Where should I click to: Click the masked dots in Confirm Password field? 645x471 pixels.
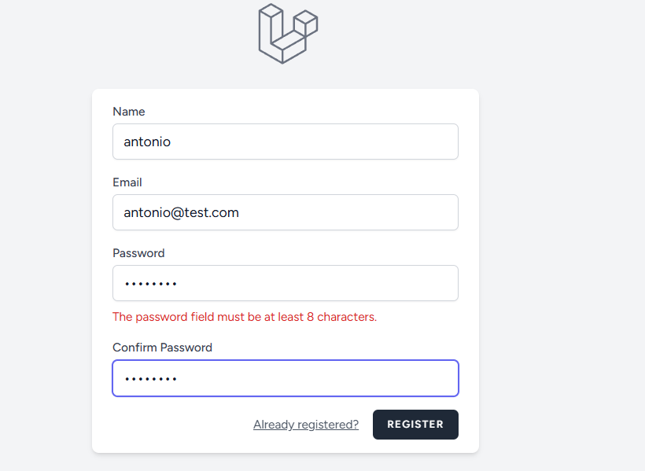point(151,379)
